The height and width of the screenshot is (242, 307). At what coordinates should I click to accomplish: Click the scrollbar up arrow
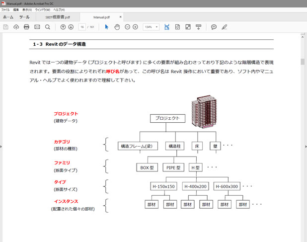coord(303,37)
